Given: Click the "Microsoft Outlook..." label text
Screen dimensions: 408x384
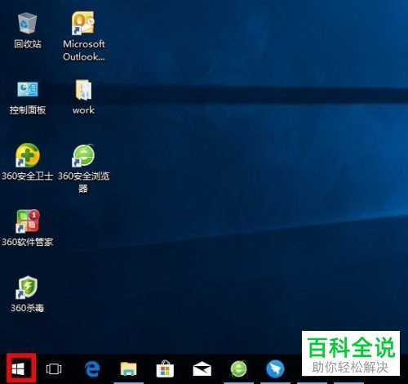Looking at the screenshot, I should point(84,51).
